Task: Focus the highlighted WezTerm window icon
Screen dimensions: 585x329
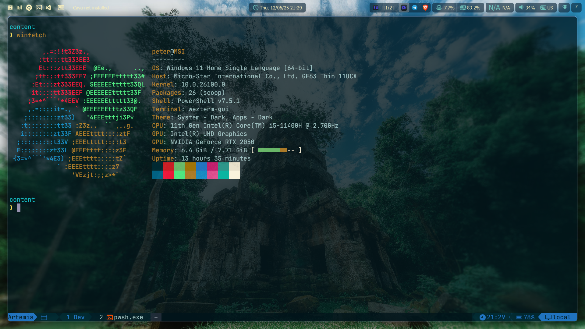Action: (404, 8)
